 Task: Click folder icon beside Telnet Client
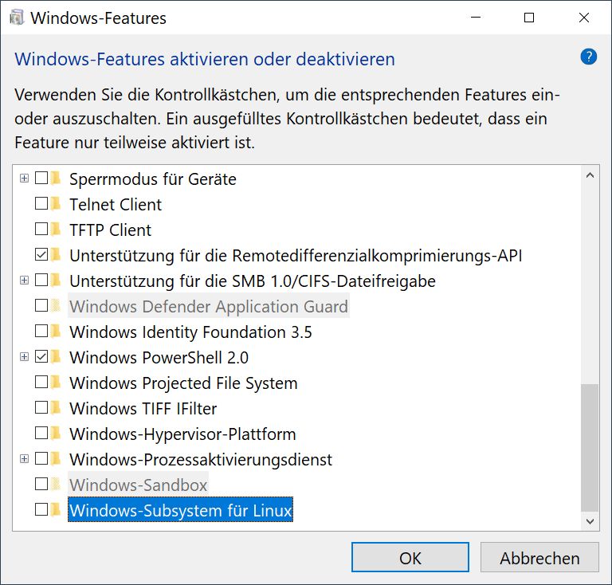56,204
